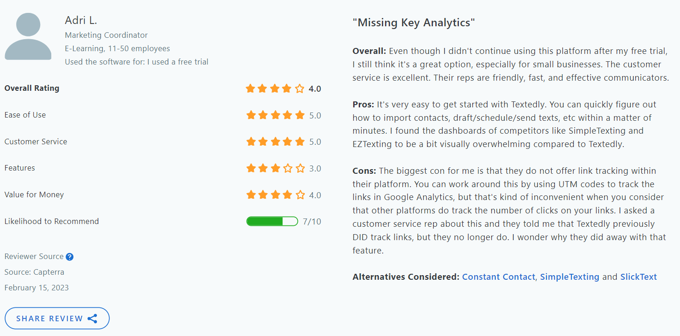Click the Value for Money star rating

[x=275, y=195]
